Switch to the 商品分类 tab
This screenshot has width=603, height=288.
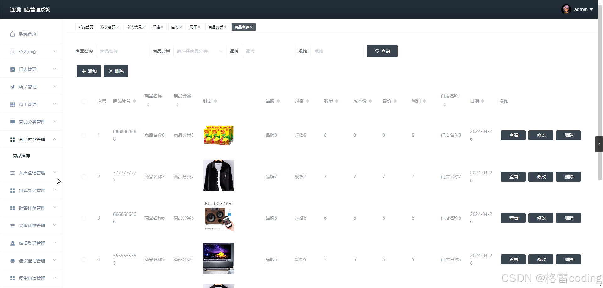coord(216,27)
